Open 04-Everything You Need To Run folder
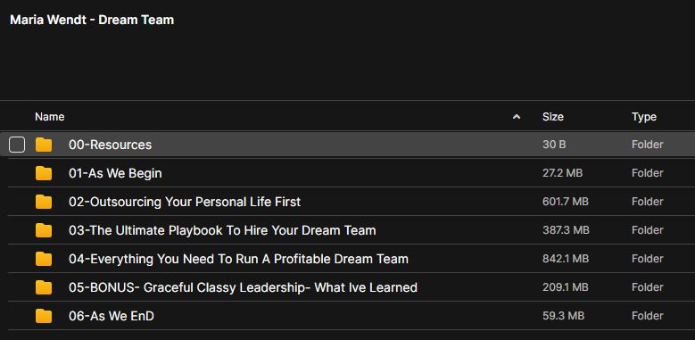The width and height of the screenshot is (695, 340). (x=238, y=259)
